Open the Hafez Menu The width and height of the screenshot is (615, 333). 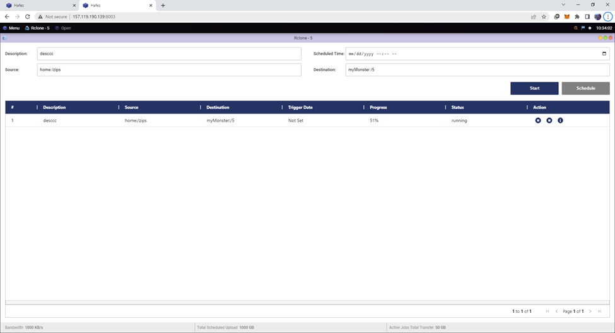point(11,28)
